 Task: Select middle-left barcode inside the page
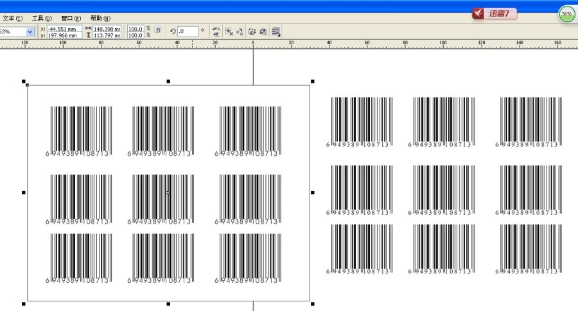tap(78, 199)
